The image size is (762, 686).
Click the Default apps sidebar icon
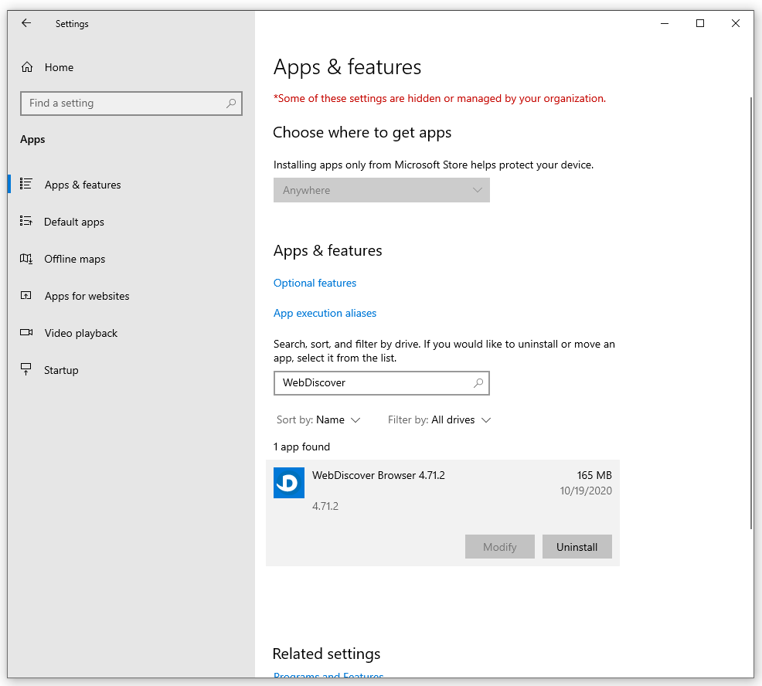[x=26, y=222]
